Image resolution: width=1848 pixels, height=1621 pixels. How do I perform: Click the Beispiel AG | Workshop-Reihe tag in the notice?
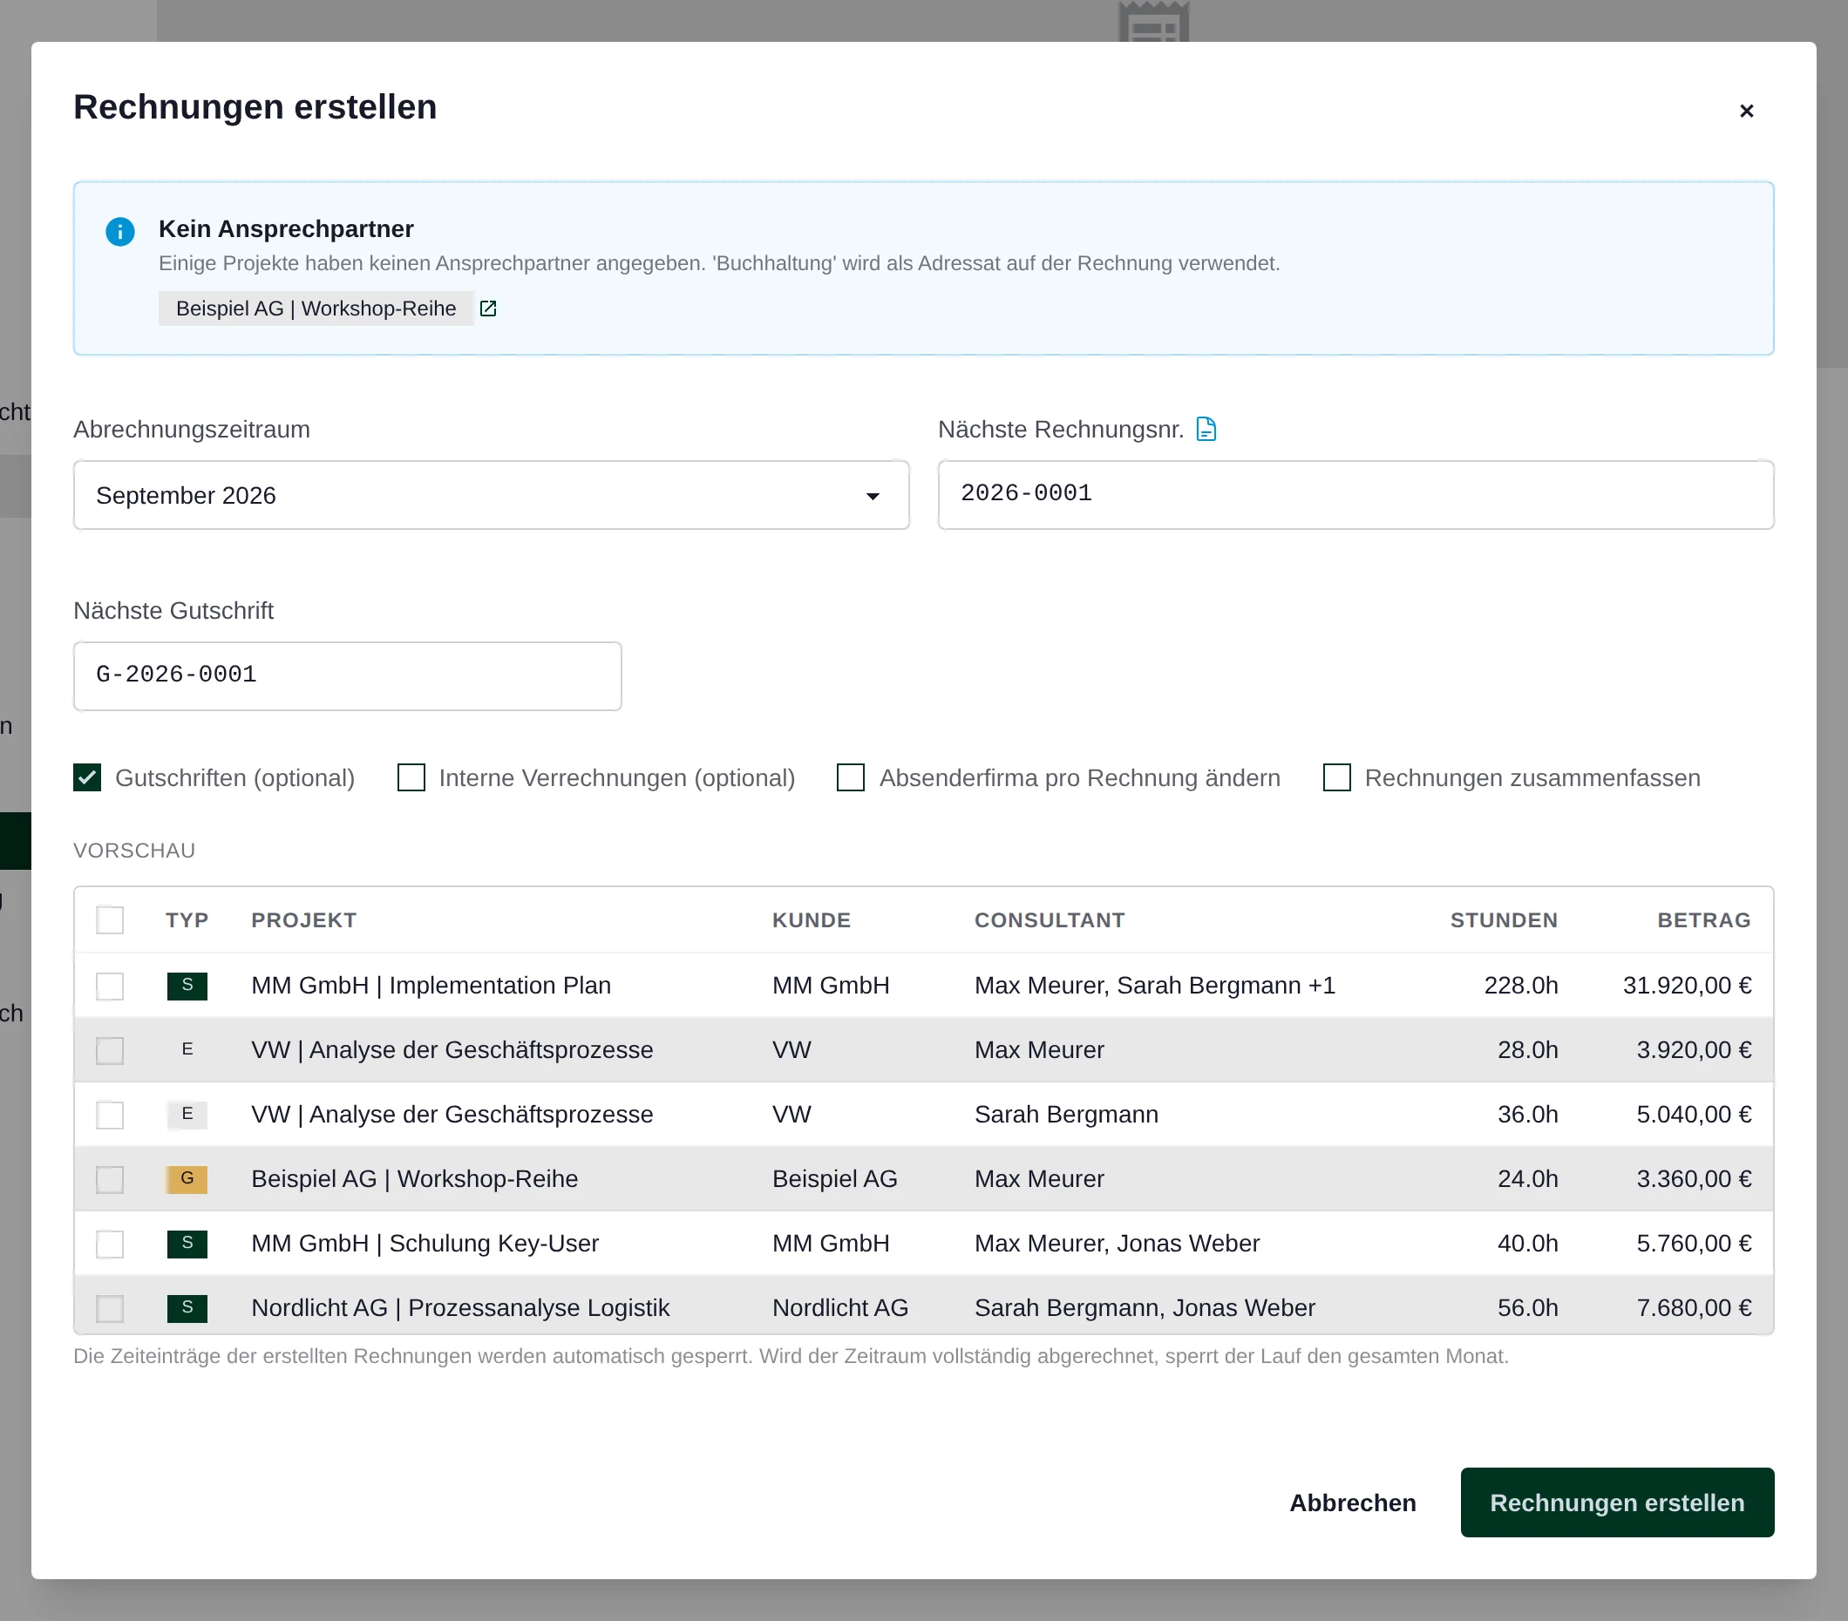[x=316, y=309]
